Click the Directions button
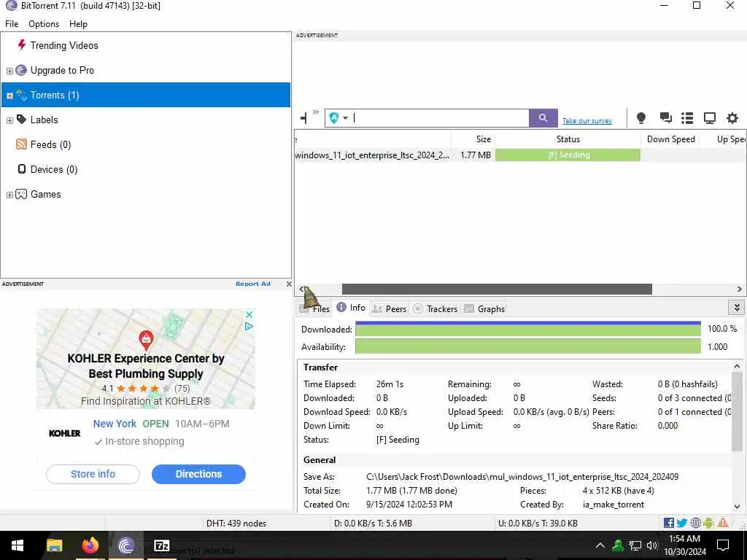The width and height of the screenshot is (747, 560). coord(198,474)
